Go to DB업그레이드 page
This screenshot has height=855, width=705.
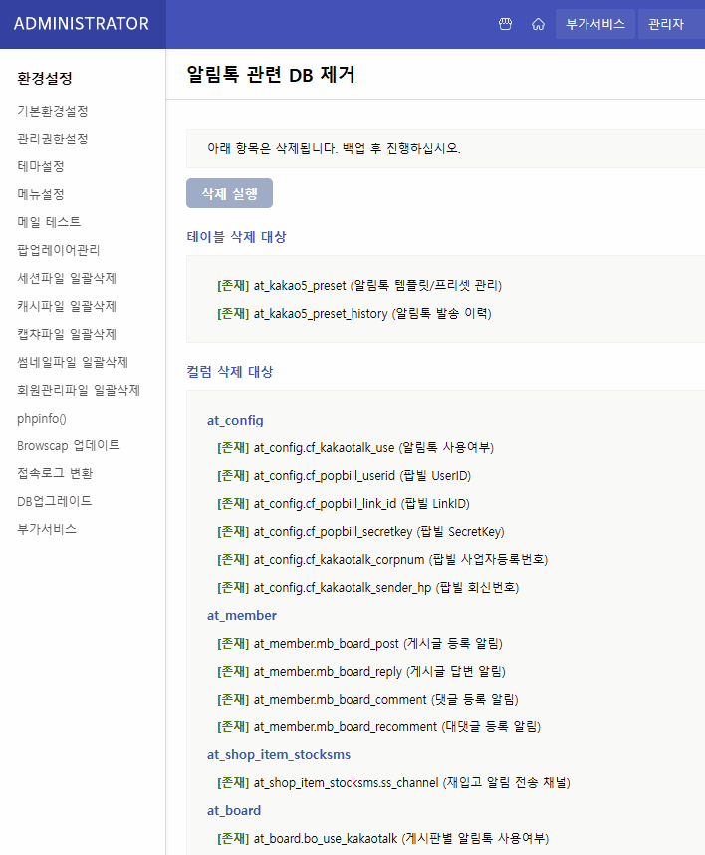pos(55,501)
